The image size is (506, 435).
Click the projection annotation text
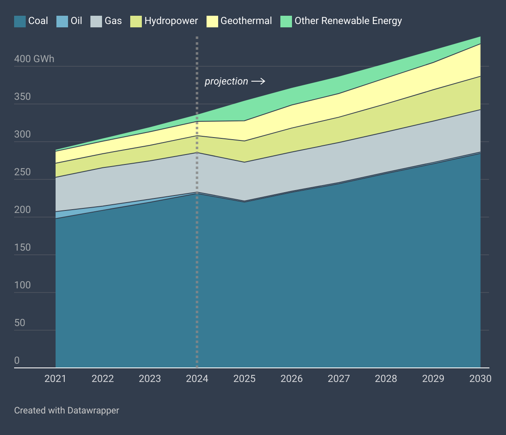[x=226, y=82]
